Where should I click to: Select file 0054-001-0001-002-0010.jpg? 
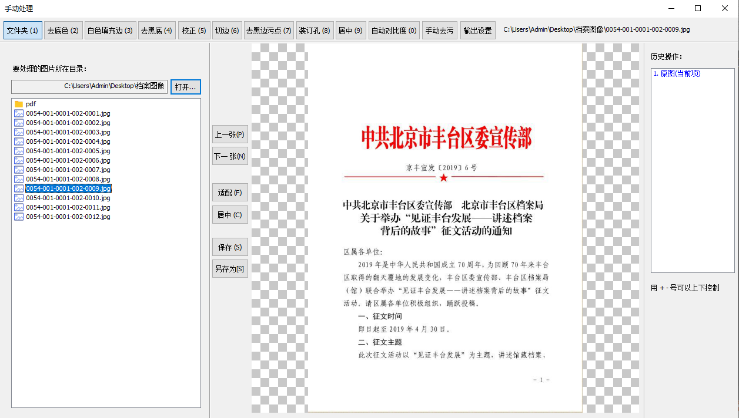click(68, 198)
